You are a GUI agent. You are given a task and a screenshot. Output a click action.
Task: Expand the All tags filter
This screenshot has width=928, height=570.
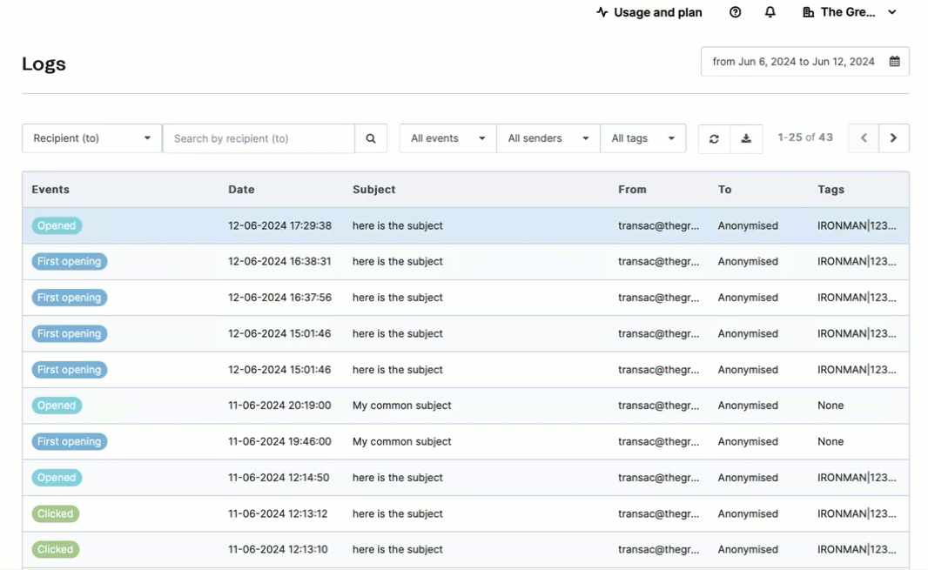point(642,138)
